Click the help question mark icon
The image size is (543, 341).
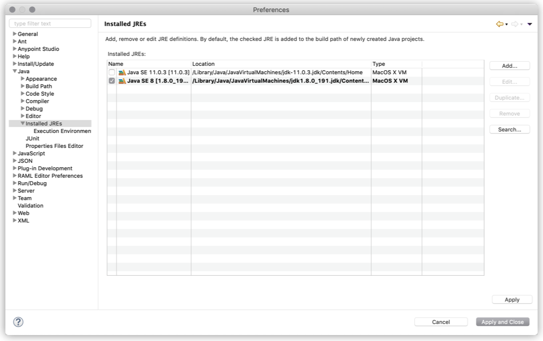point(18,322)
